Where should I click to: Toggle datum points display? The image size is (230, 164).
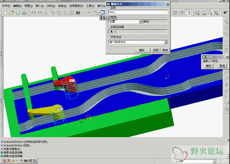pos(210,13)
